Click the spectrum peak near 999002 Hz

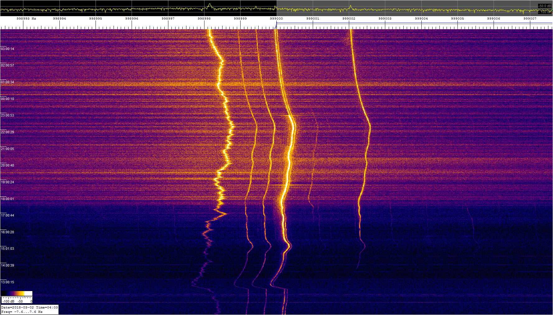tap(350, 7)
